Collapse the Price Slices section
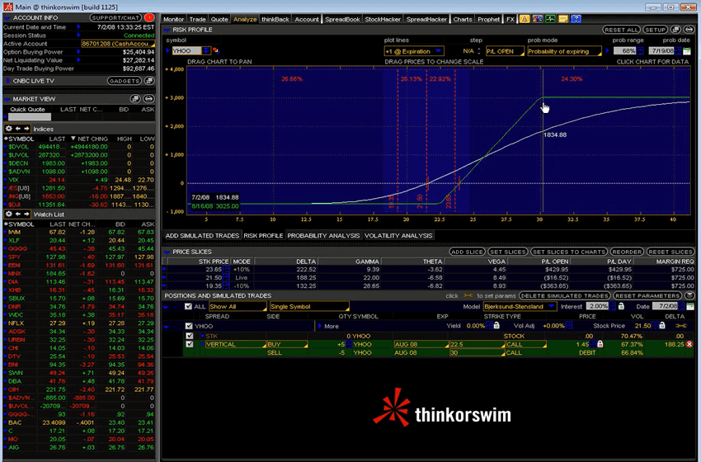701x462 pixels. [x=167, y=252]
